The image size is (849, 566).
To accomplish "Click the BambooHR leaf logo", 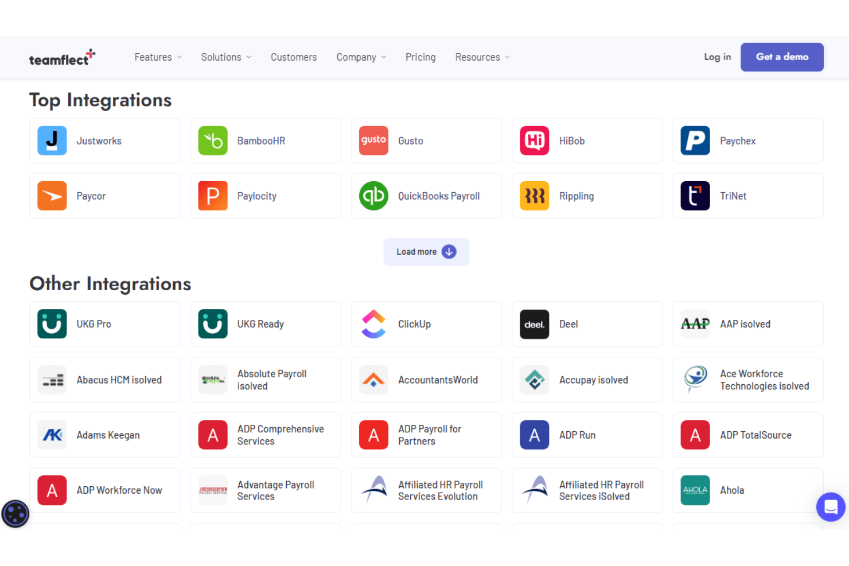I will [x=213, y=140].
